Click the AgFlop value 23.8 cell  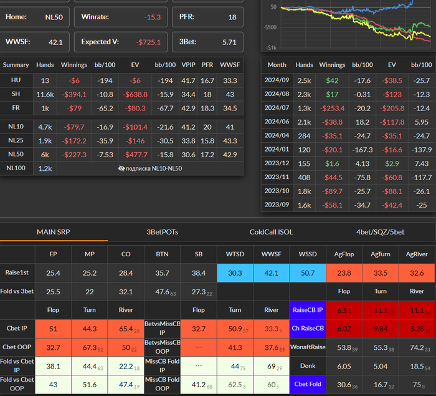coord(344,273)
